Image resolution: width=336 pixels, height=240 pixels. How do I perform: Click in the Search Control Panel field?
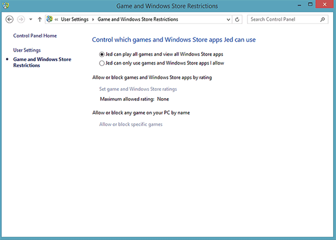[283, 19]
